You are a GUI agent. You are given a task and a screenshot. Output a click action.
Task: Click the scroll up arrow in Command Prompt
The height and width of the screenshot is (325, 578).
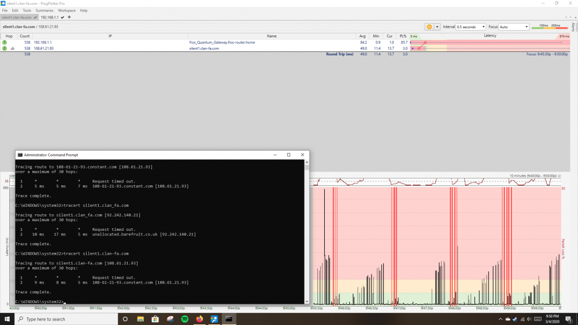pyautogui.click(x=307, y=162)
